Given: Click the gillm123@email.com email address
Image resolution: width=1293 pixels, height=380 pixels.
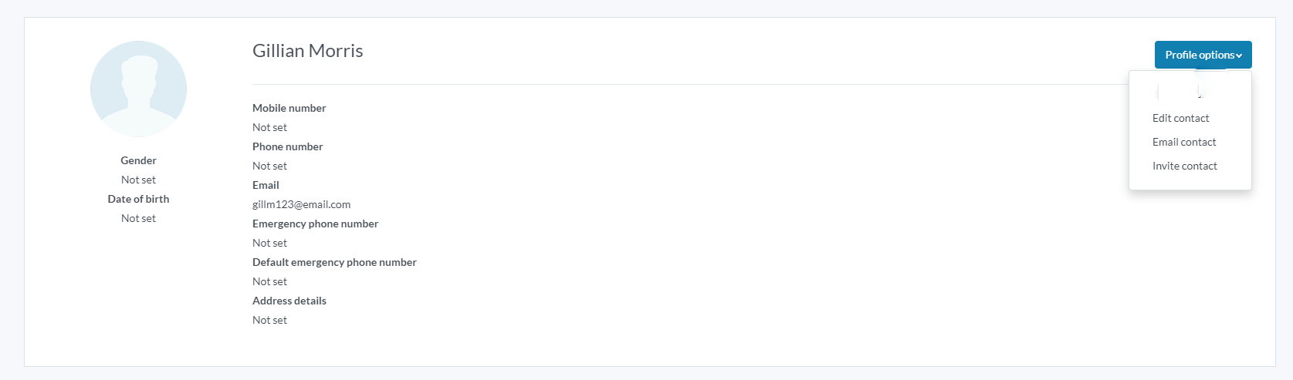Looking at the screenshot, I should pyautogui.click(x=301, y=204).
